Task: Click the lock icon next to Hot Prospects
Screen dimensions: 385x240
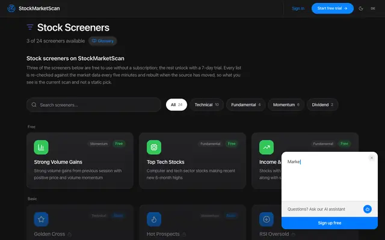Action: click(x=184, y=234)
